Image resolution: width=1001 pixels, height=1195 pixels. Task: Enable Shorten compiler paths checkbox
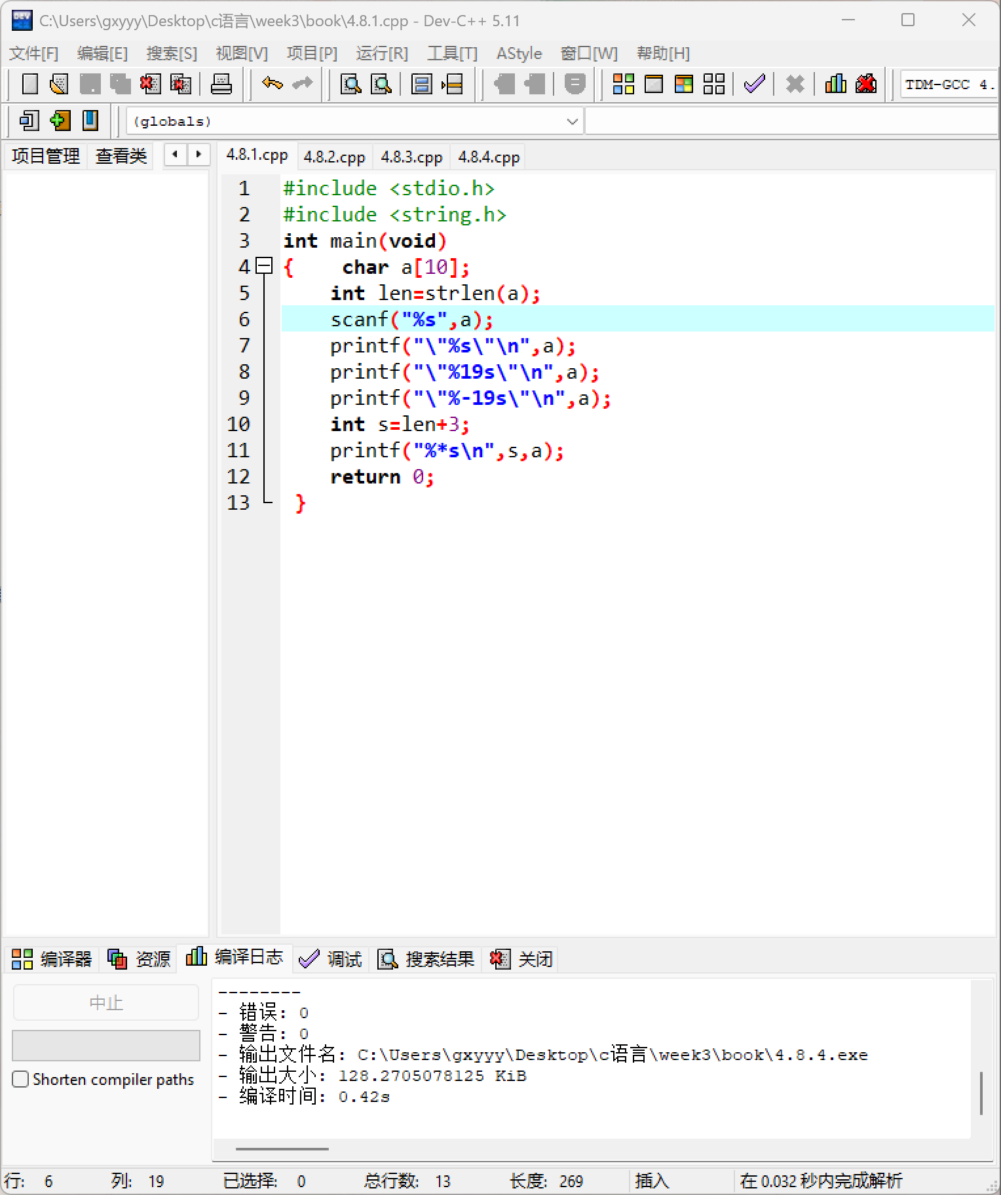pyautogui.click(x=20, y=1079)
